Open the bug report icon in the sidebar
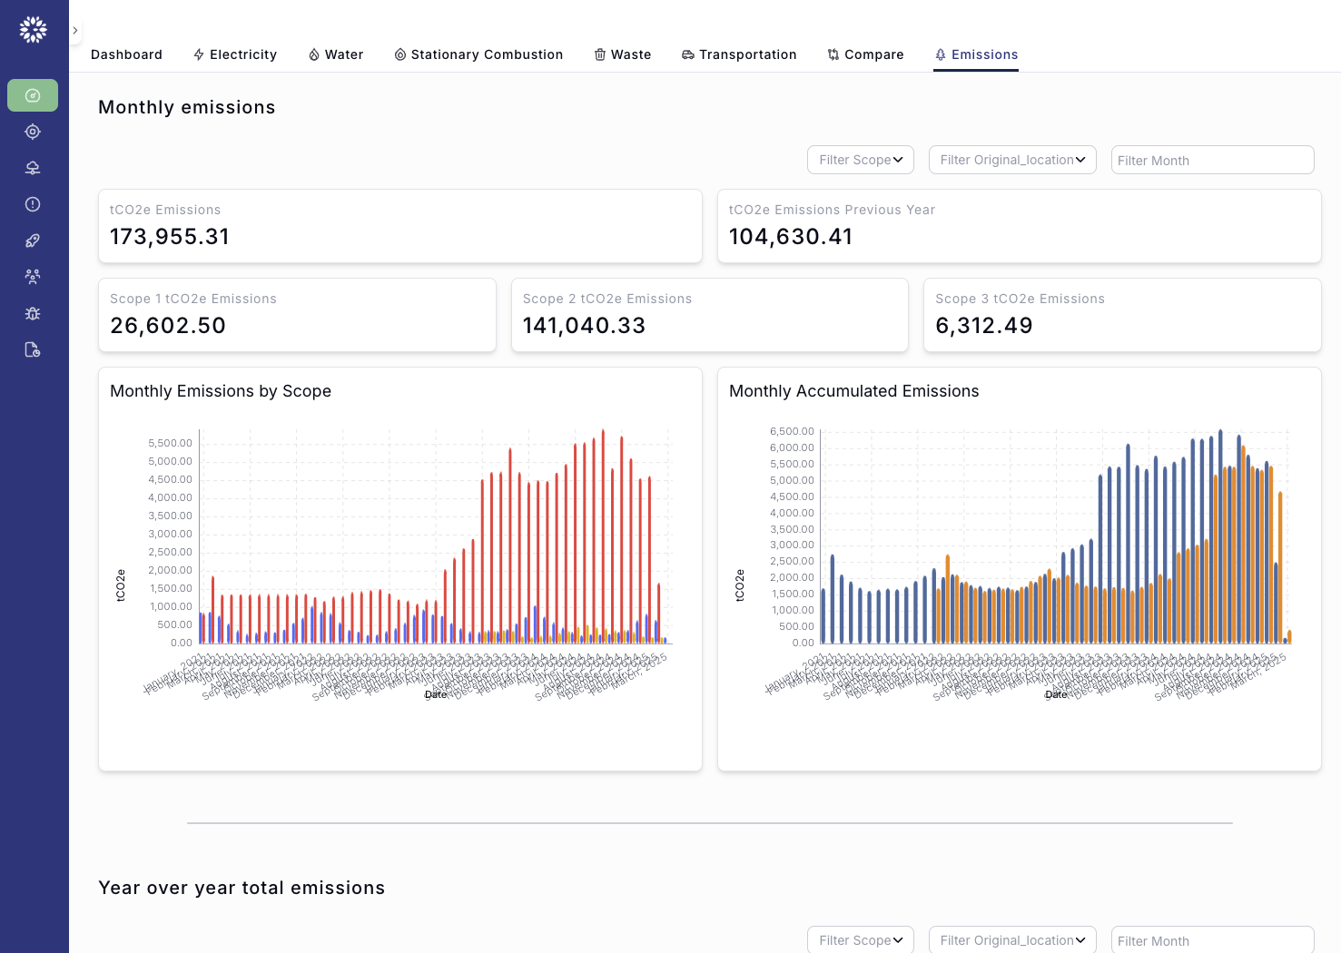Viewport: 1341px width, 953px height. coord(33,312)
